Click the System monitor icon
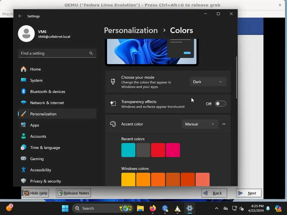Viewport: 287px width, 215px height. 24,80
